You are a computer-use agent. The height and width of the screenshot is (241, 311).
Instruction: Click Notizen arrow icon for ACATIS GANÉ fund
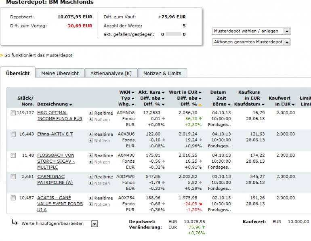[90, 204]
